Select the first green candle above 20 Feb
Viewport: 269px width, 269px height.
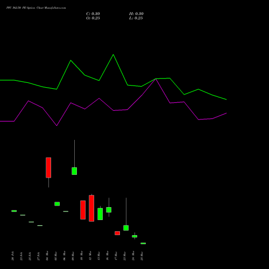(x=14, y=211)
